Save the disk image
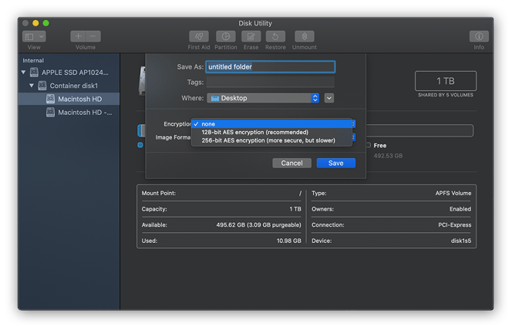This screenshot has height=327, width=512. point(335,163)
